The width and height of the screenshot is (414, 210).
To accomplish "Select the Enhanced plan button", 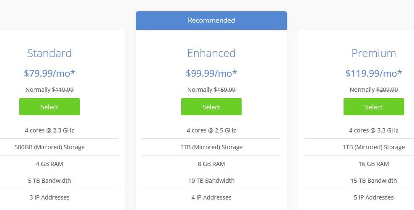I will 211,106.
